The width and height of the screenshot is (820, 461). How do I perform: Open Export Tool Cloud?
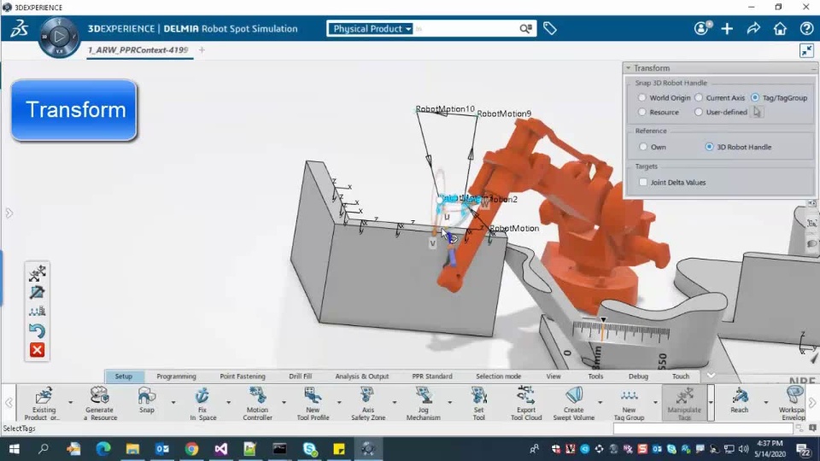coord(525,403)
